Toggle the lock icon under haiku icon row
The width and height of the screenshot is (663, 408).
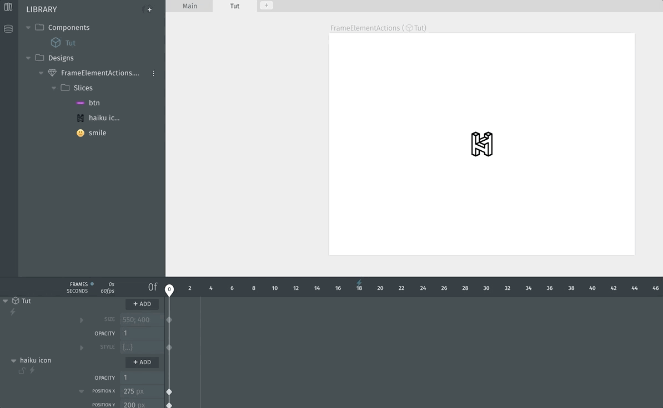coord(22,370)
